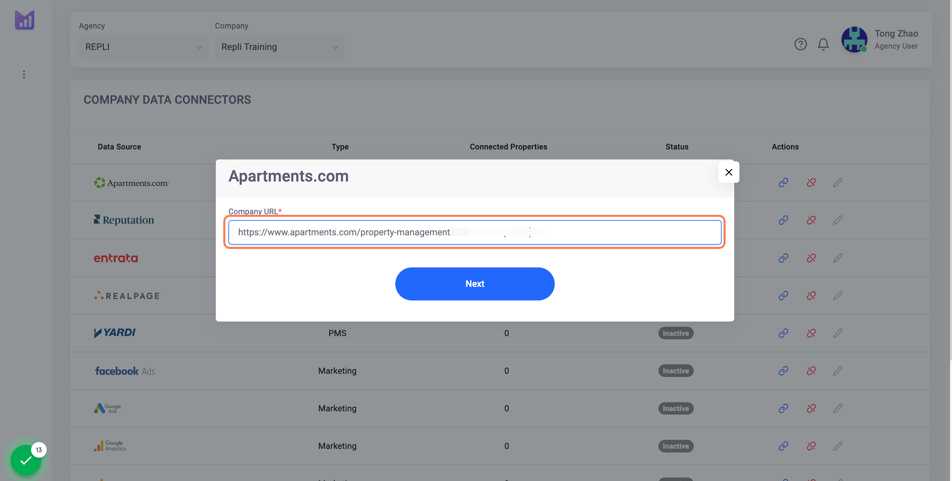Click the connect link icon for Apartments.com row
The width and height of the screenshot is (952, 481).
tap(783, 182)
